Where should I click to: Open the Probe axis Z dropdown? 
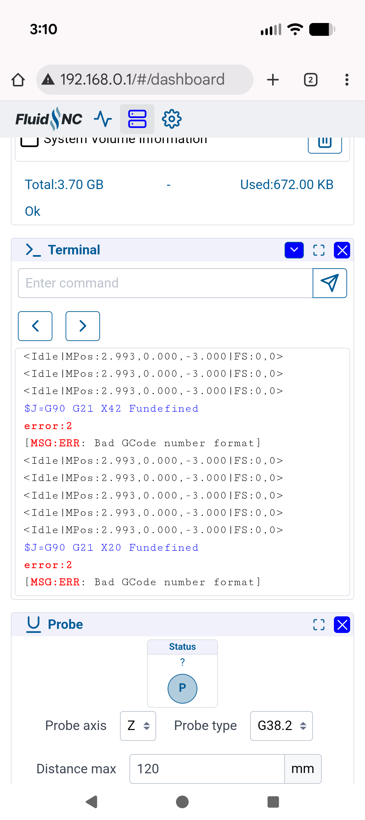(138, 726)
